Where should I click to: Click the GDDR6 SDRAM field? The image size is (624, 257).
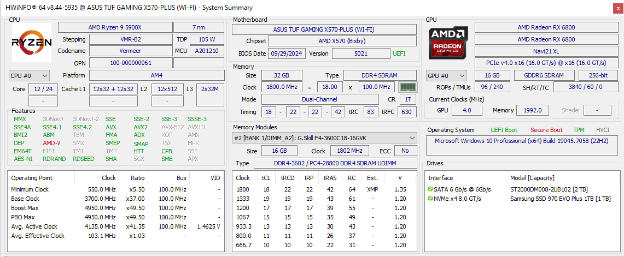coord(544,75)
